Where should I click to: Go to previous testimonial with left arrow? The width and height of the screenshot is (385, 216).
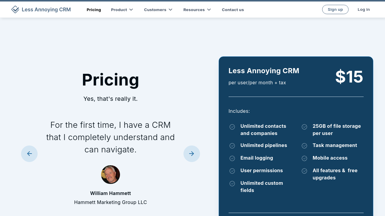pos(29,154)
